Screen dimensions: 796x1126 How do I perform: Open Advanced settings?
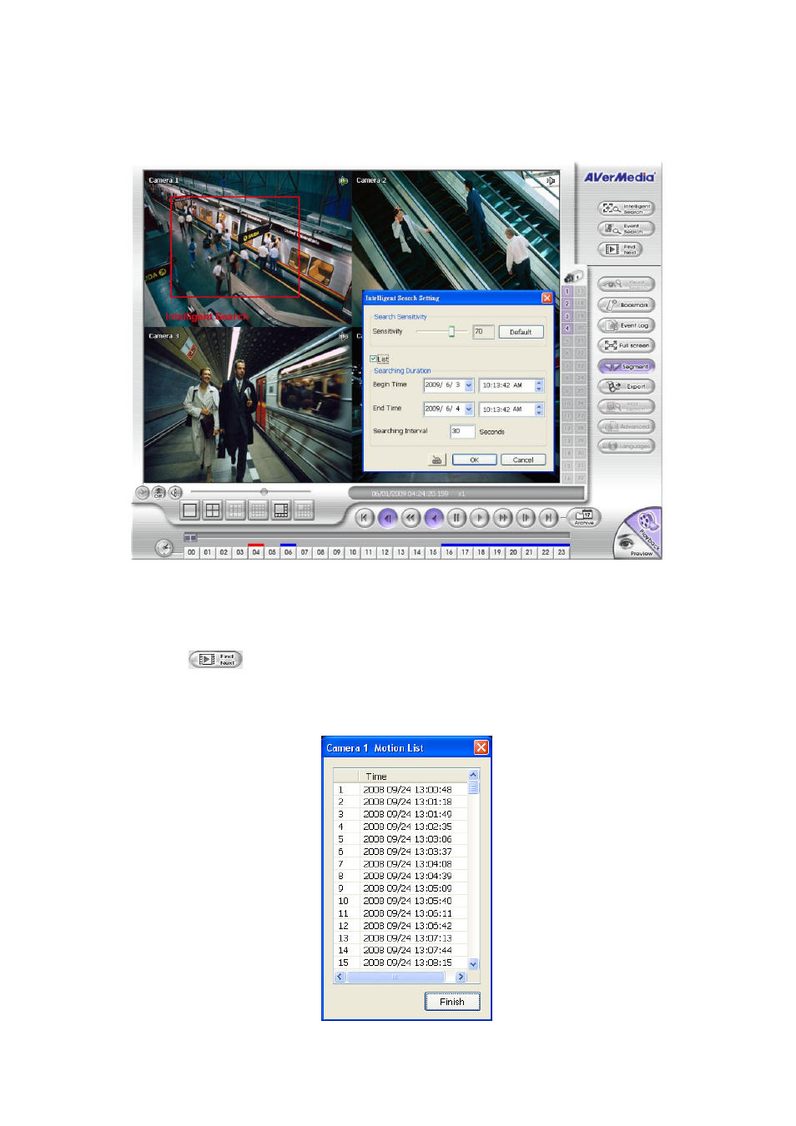click(x=627, y=426)
